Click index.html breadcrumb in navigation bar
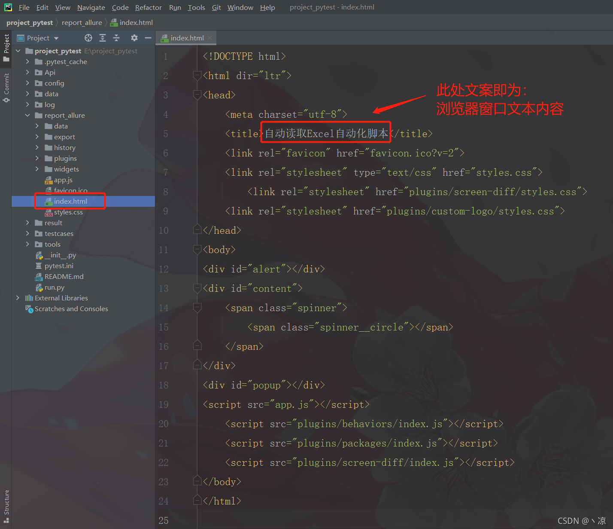The image size is (613, 529). [x=132, y=22]
